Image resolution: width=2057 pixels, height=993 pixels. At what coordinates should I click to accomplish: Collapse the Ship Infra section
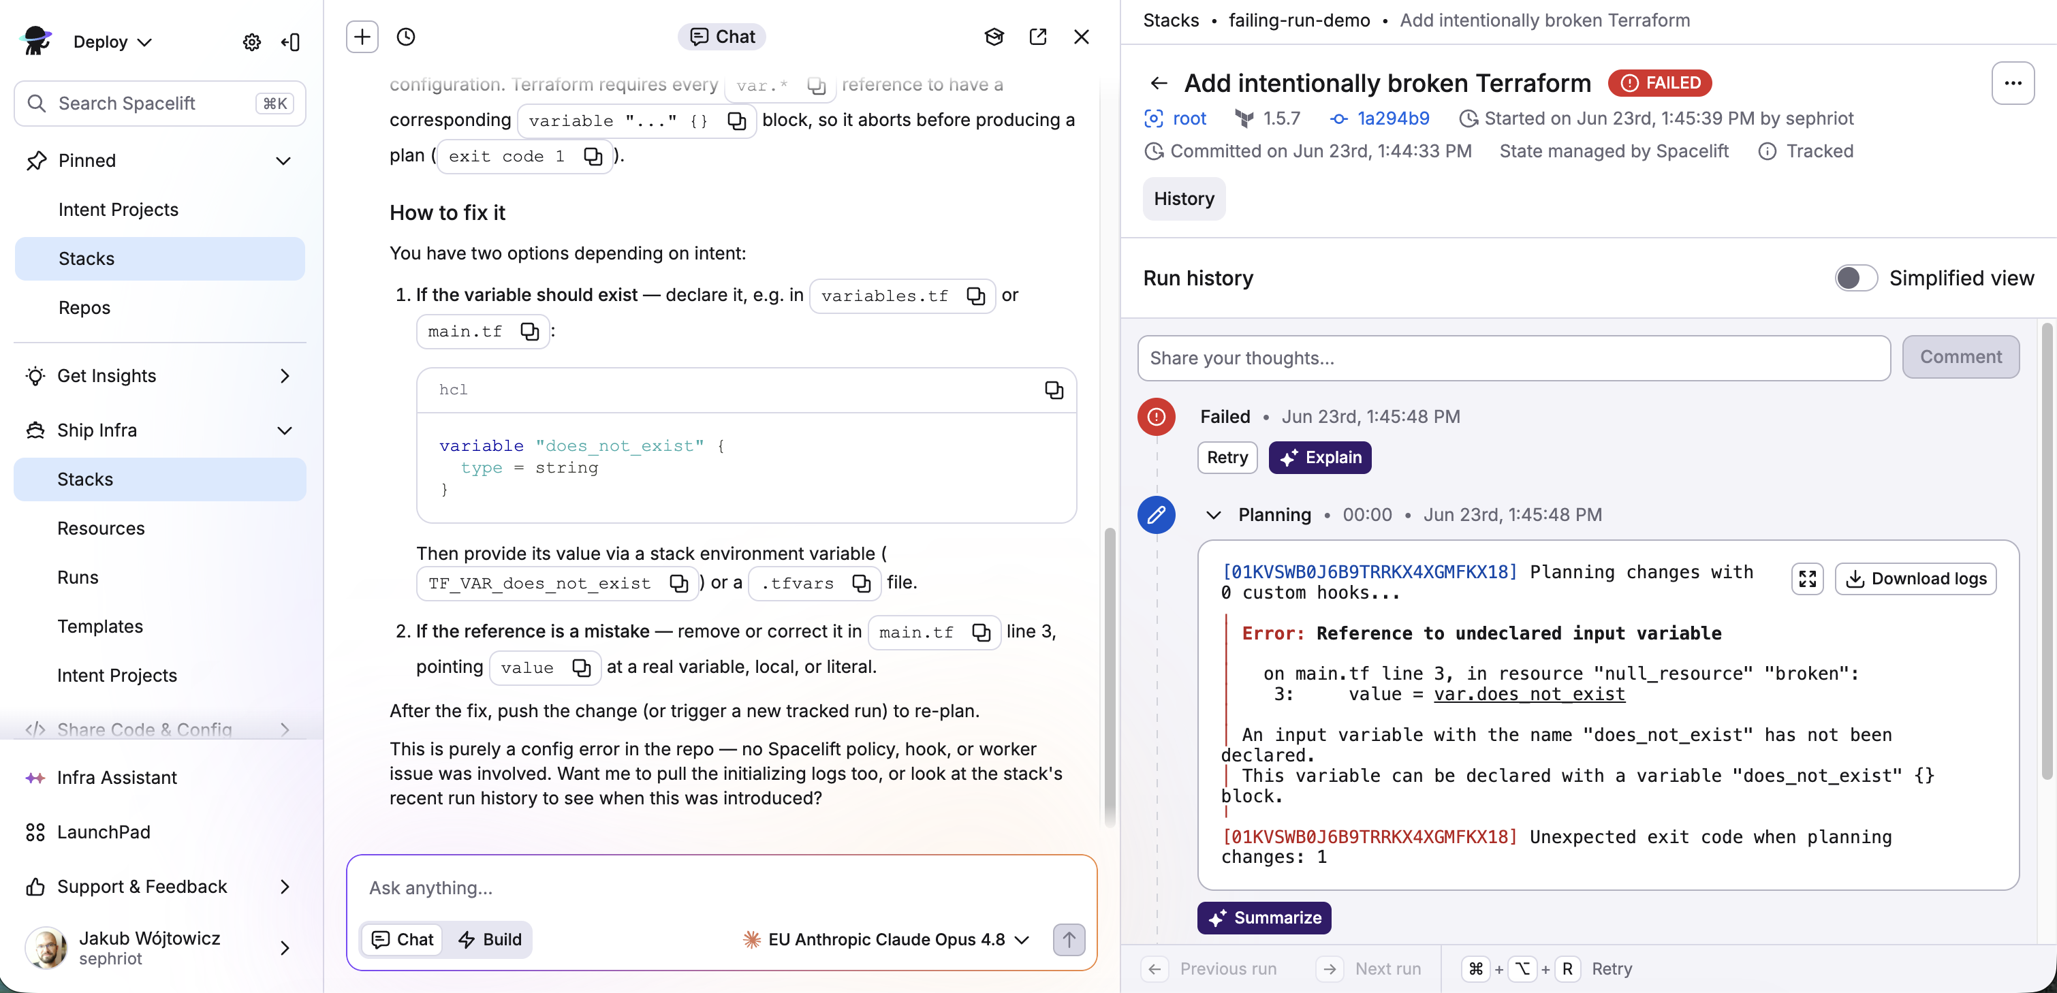tap(284, 430)
